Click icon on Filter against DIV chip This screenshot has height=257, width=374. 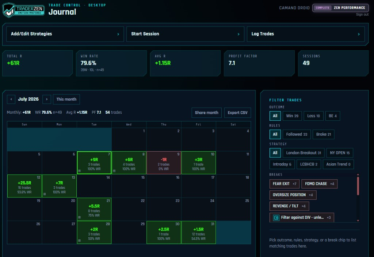point(276,218)
